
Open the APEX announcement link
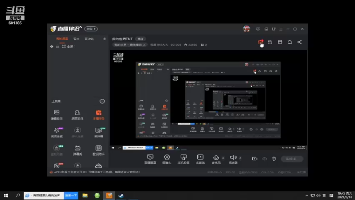point(97,172)
